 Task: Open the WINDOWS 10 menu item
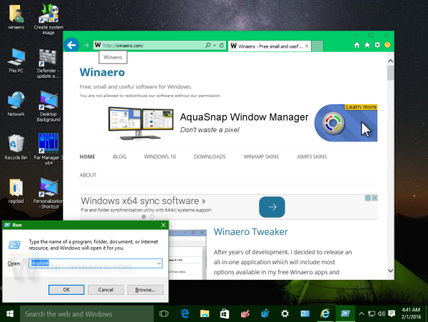click(x=160, y=156)
